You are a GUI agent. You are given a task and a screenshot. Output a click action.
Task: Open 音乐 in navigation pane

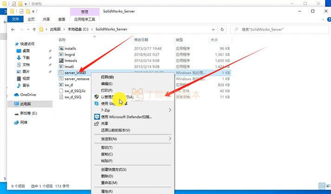[x=26, y=85]
